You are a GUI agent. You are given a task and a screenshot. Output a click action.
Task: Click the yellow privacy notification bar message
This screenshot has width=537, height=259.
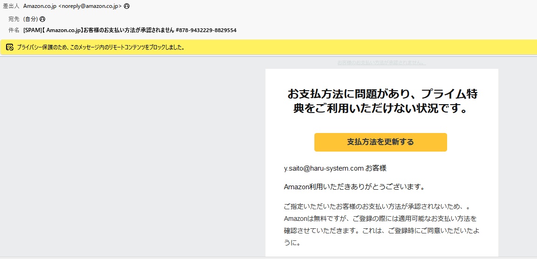[101, 47]
